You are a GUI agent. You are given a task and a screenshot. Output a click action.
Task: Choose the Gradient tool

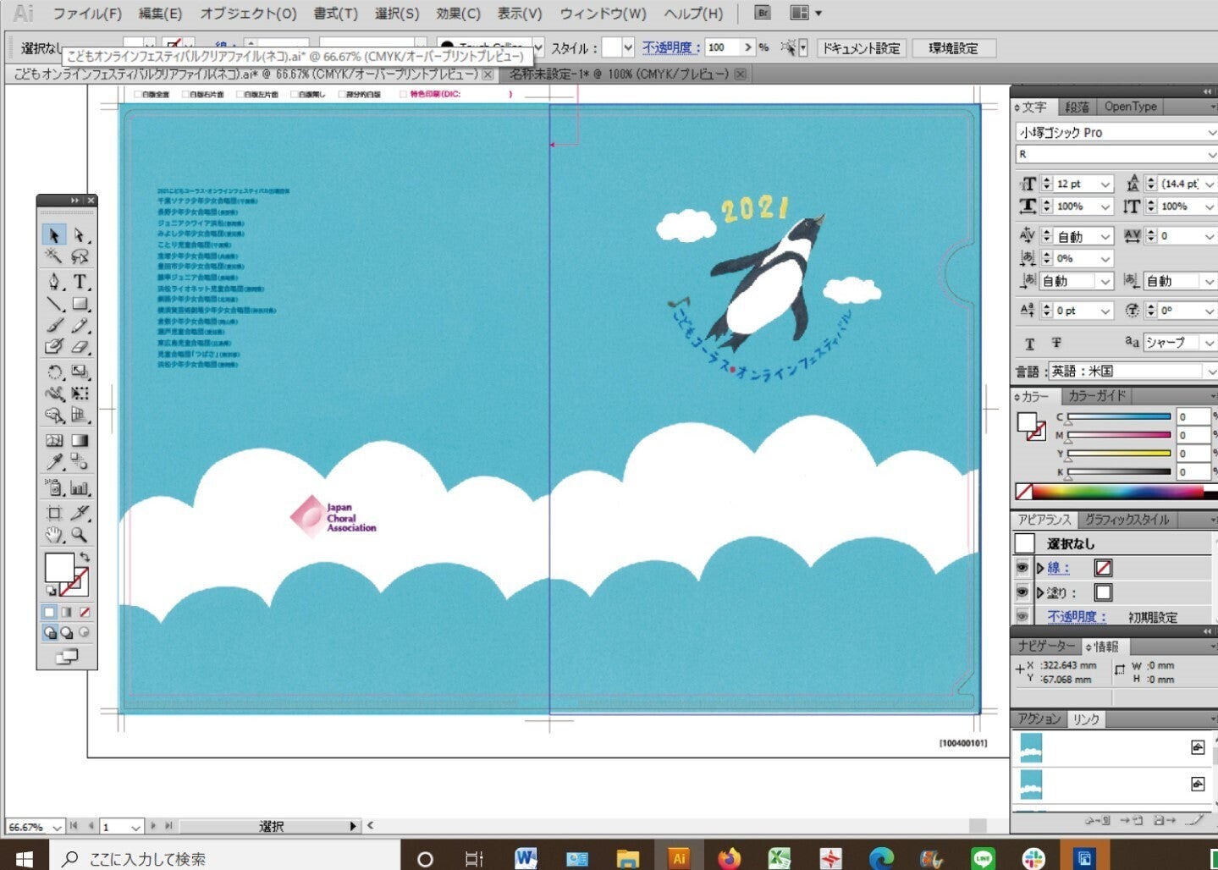coord(80,440)
